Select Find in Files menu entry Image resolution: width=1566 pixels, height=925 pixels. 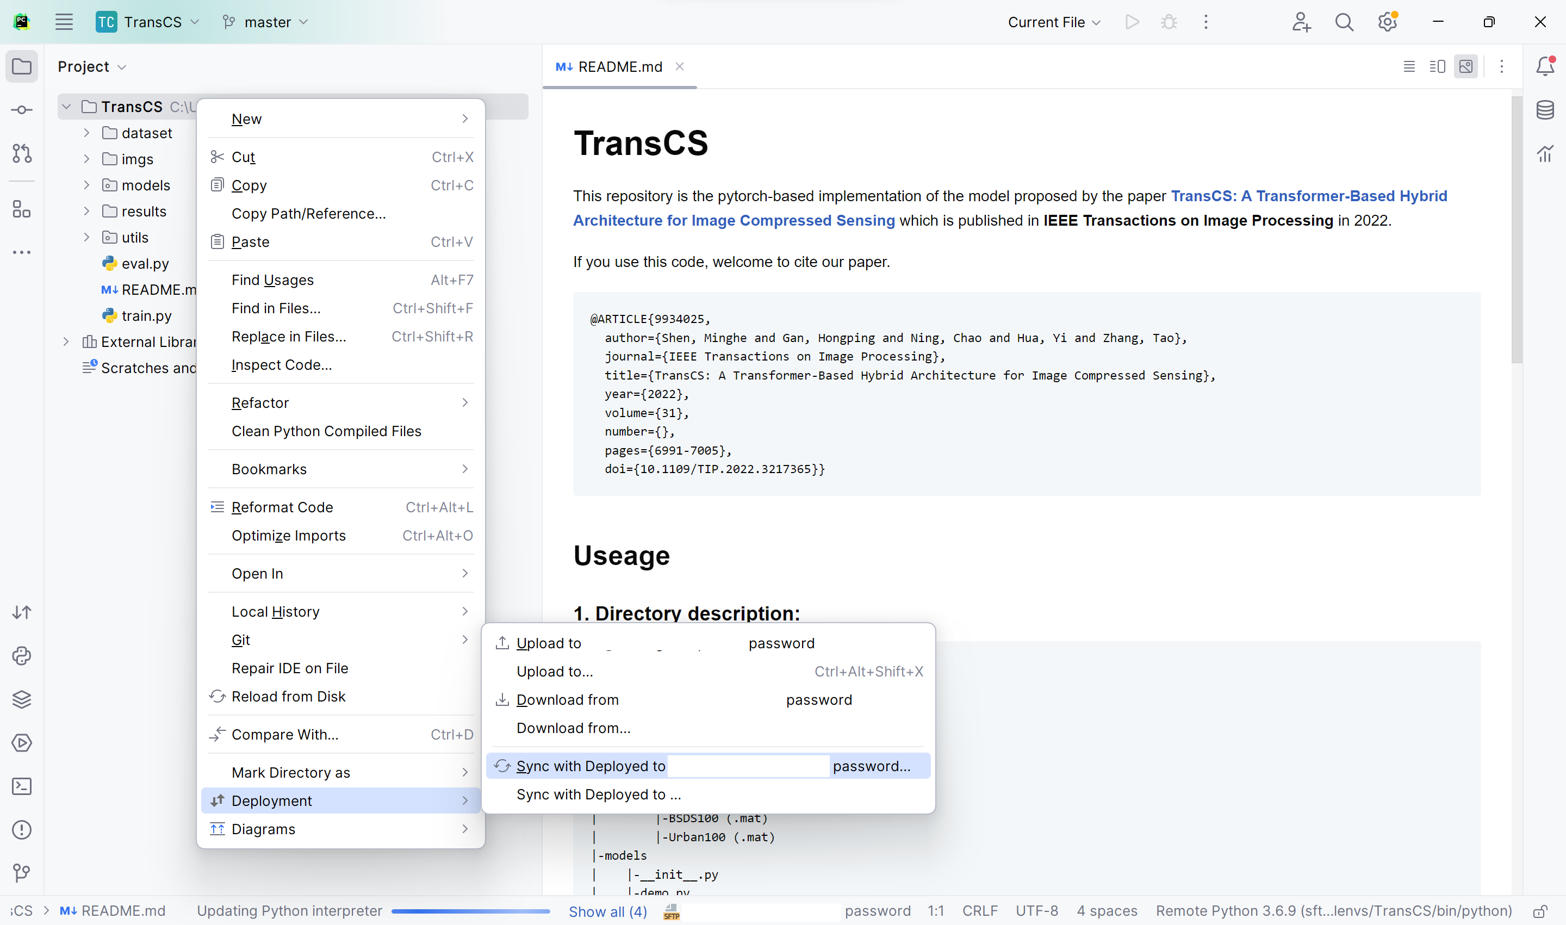pyautogui.click(x=341, y=308)
